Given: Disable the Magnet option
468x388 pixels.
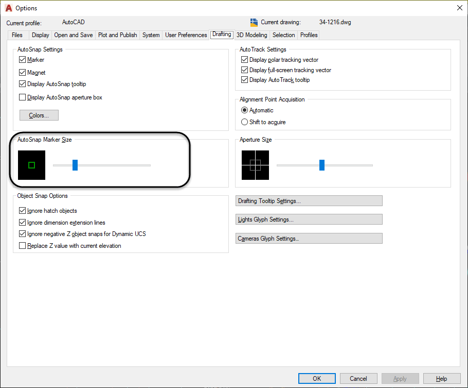Looking at the screenshot, I should point(23,72).
